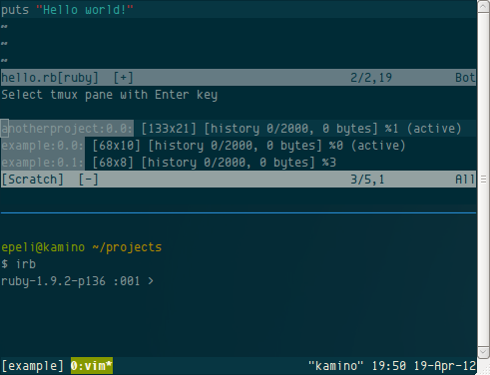Image resolution: width=490 pixels, height=375 pixels.
Task: Click the irb prompt line ruby-1.9.2-p136
Action: click(77, 281)
